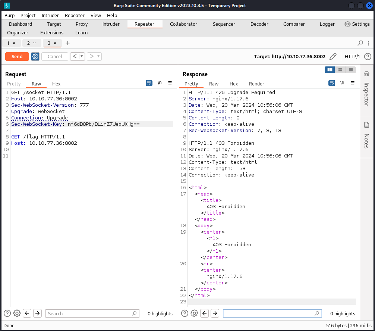Click the Cancel button
Screen dimensions: 375x331
pos(55,56)
